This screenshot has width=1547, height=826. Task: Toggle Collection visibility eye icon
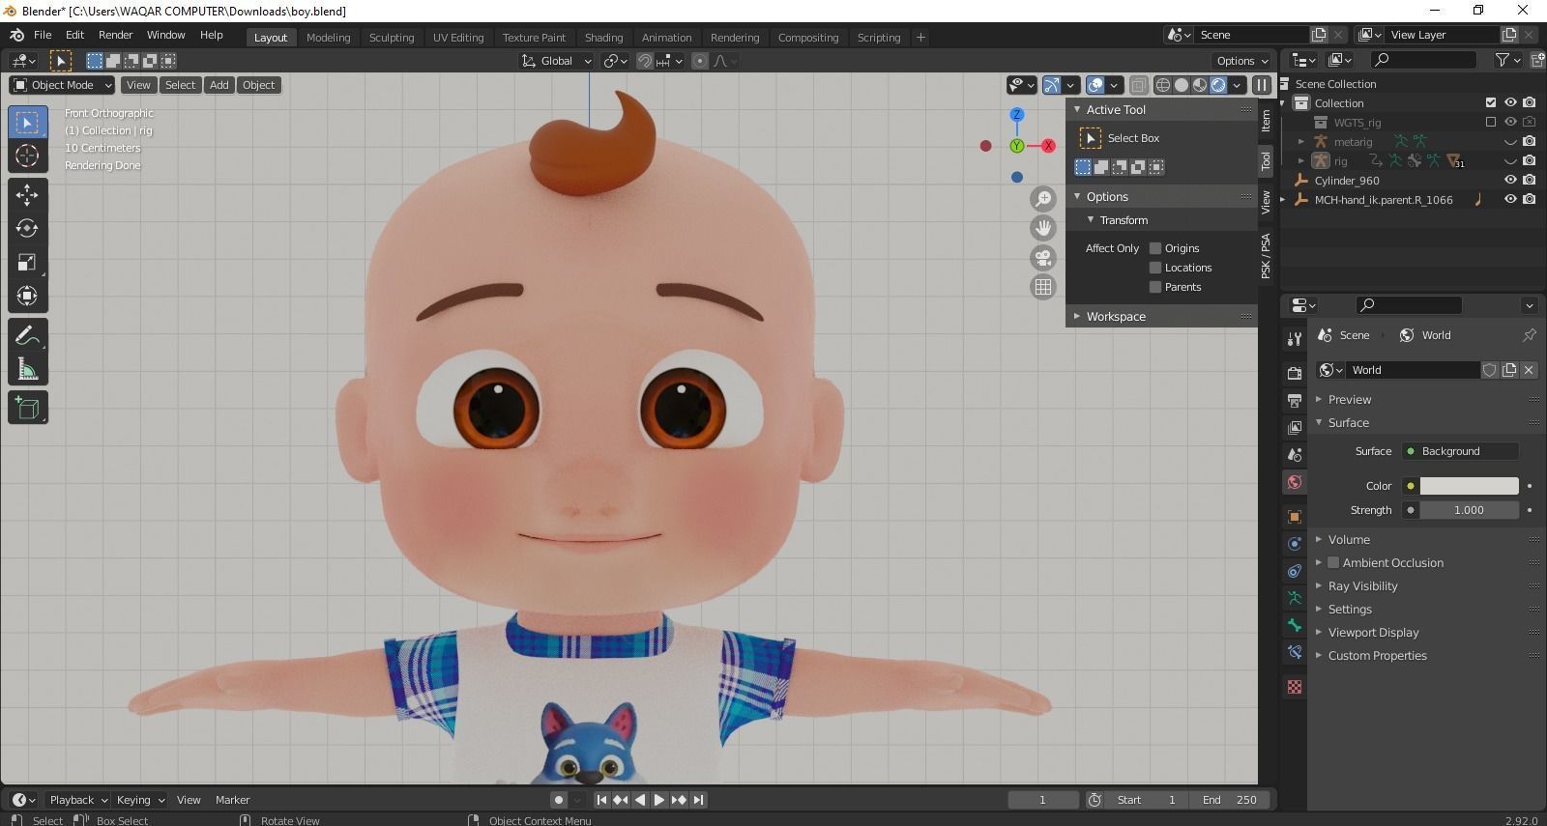tap(1510, 103)
